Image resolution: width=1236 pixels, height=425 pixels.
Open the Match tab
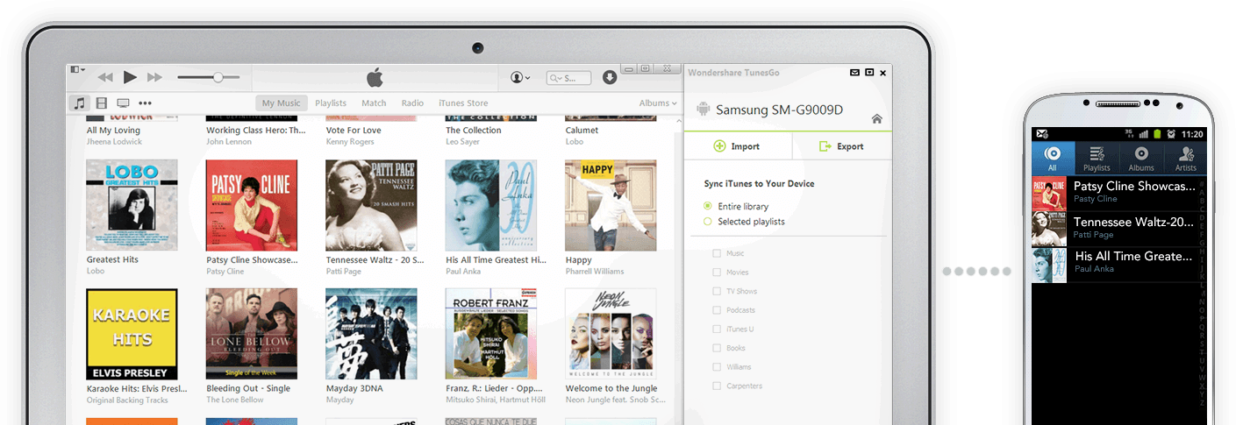pyautogui.click(x=374, y=103)
